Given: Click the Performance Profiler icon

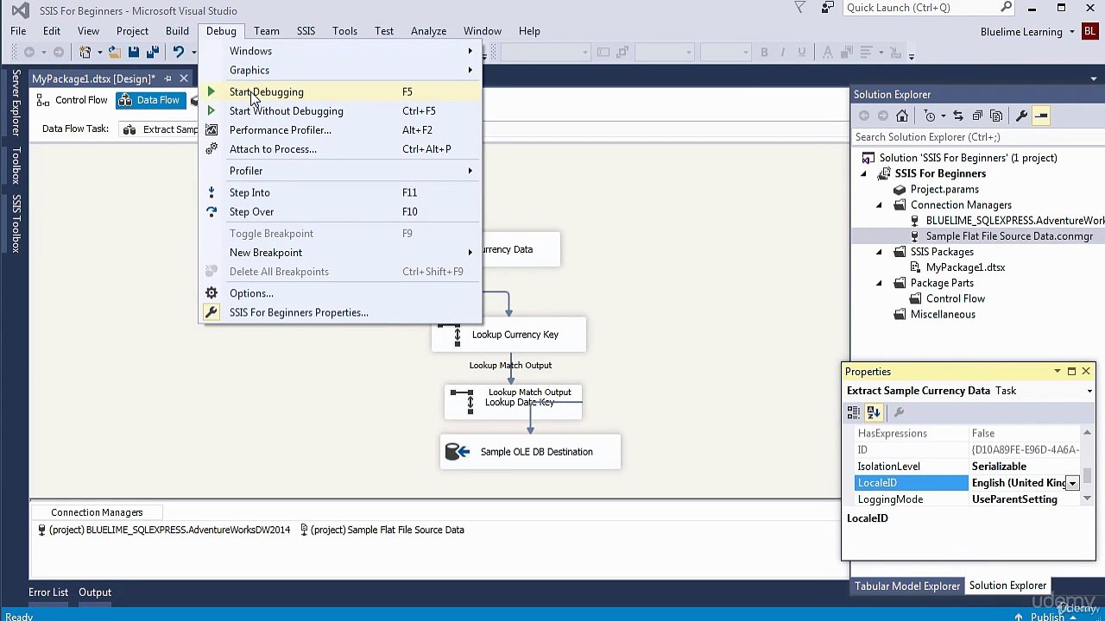Looking at the screenshot, I should tap(212, 130).
